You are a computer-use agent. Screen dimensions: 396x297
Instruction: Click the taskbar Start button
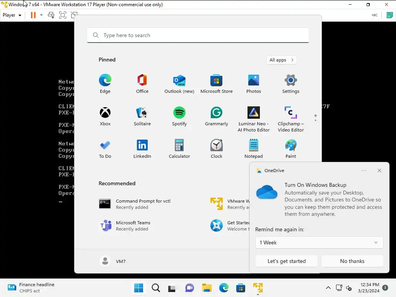pyautogui.click(x=139, y=288)
